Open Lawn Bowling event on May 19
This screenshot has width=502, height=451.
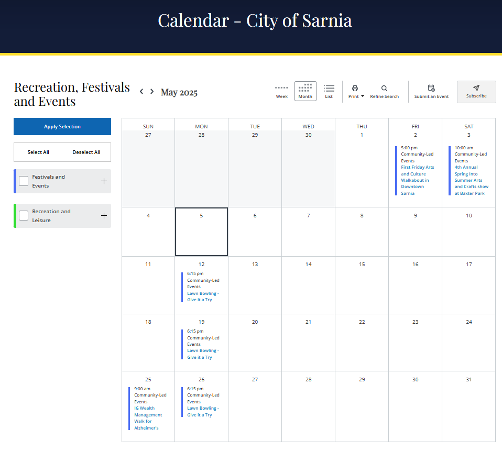pyautogui.click(x=203, y=354)
